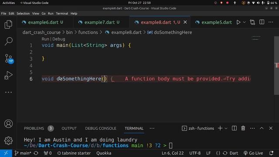279x157 pixels.
Task: Show additional views ellipsis in activity bar
Action: 8,92
